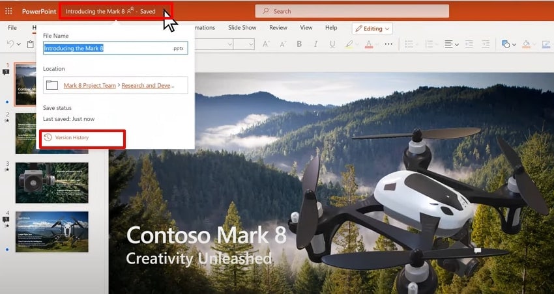Open the comment icon on slide 1

pyautogui.click(x=6, y=72)
